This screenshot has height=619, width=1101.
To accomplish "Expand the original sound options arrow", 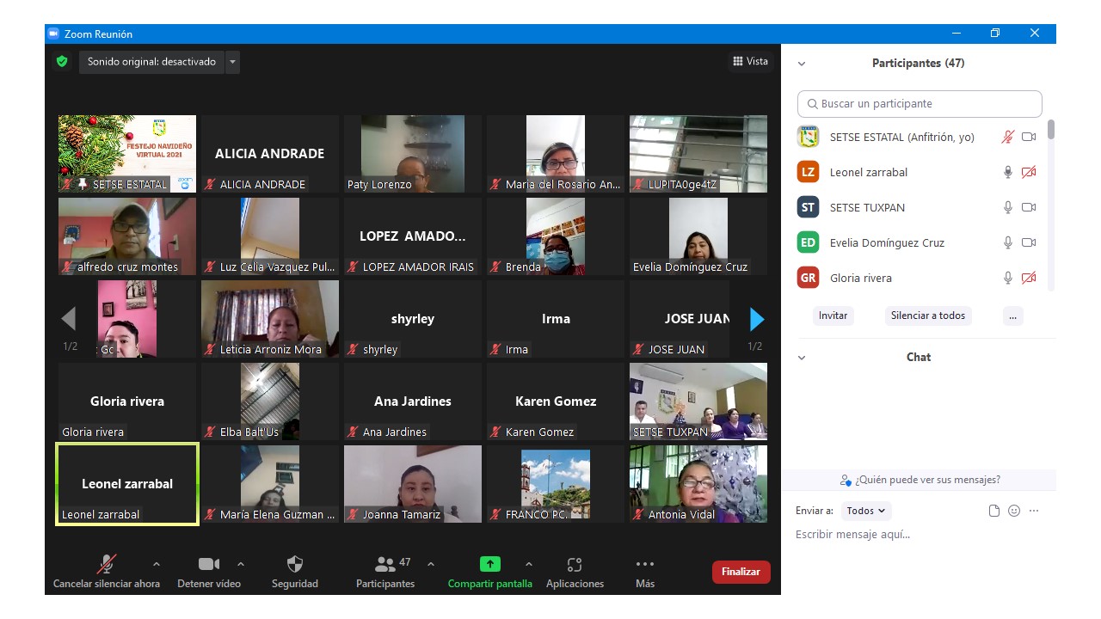I will [x=233, y=62].
